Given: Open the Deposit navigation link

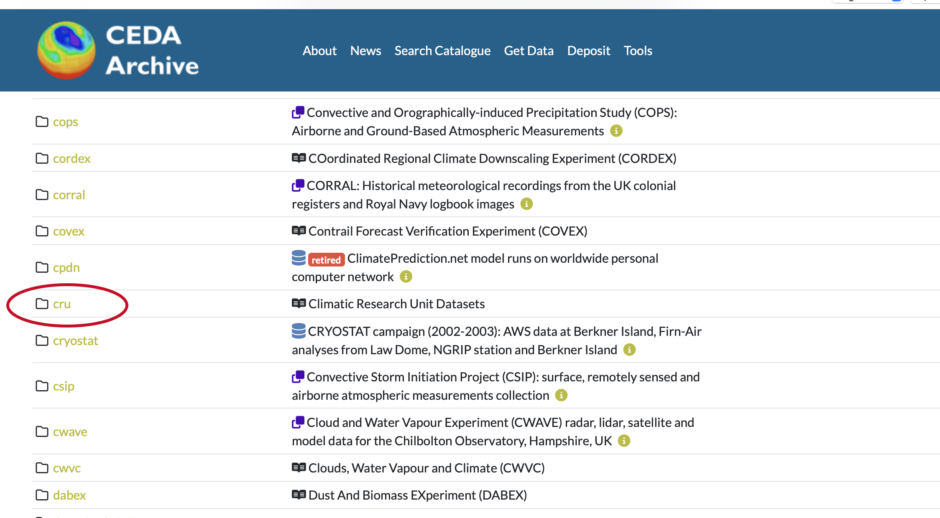Looking at the screenshot, I should 588,51.
